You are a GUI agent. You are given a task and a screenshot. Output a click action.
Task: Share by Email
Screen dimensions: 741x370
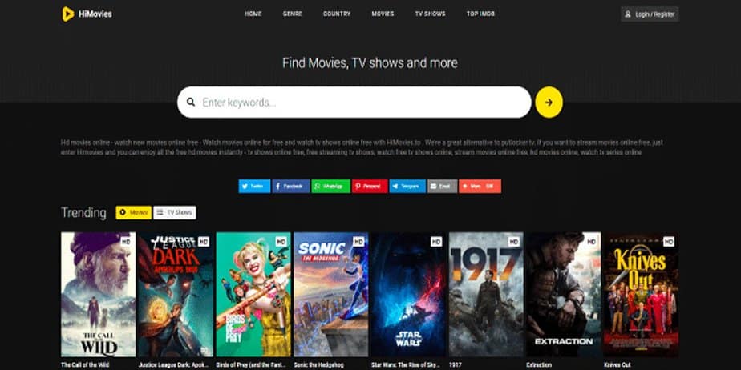point(443,186)
